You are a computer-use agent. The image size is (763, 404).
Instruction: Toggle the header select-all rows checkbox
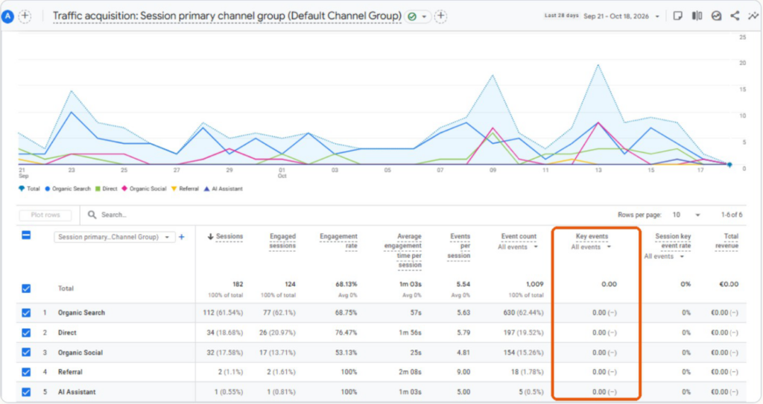coord(26,236)
